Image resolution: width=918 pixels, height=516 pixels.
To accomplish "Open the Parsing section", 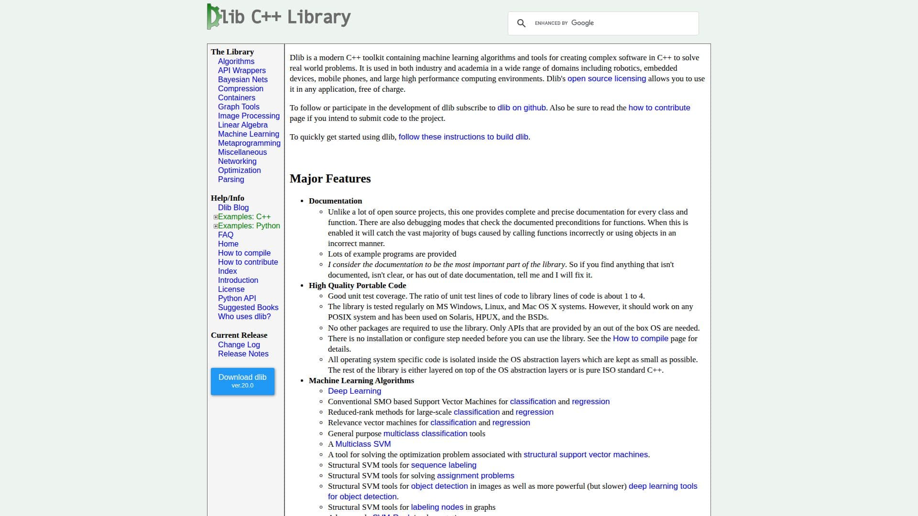I will 231,179.
